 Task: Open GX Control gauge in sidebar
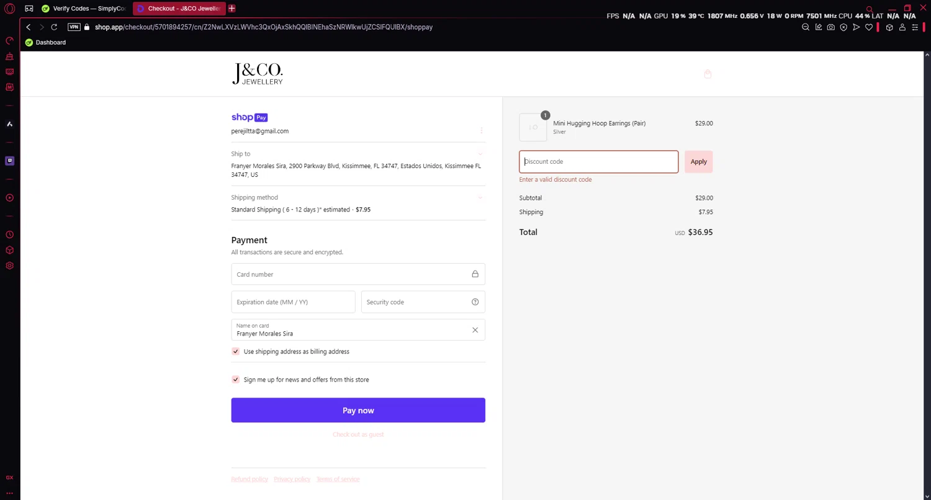pos(9,41)
